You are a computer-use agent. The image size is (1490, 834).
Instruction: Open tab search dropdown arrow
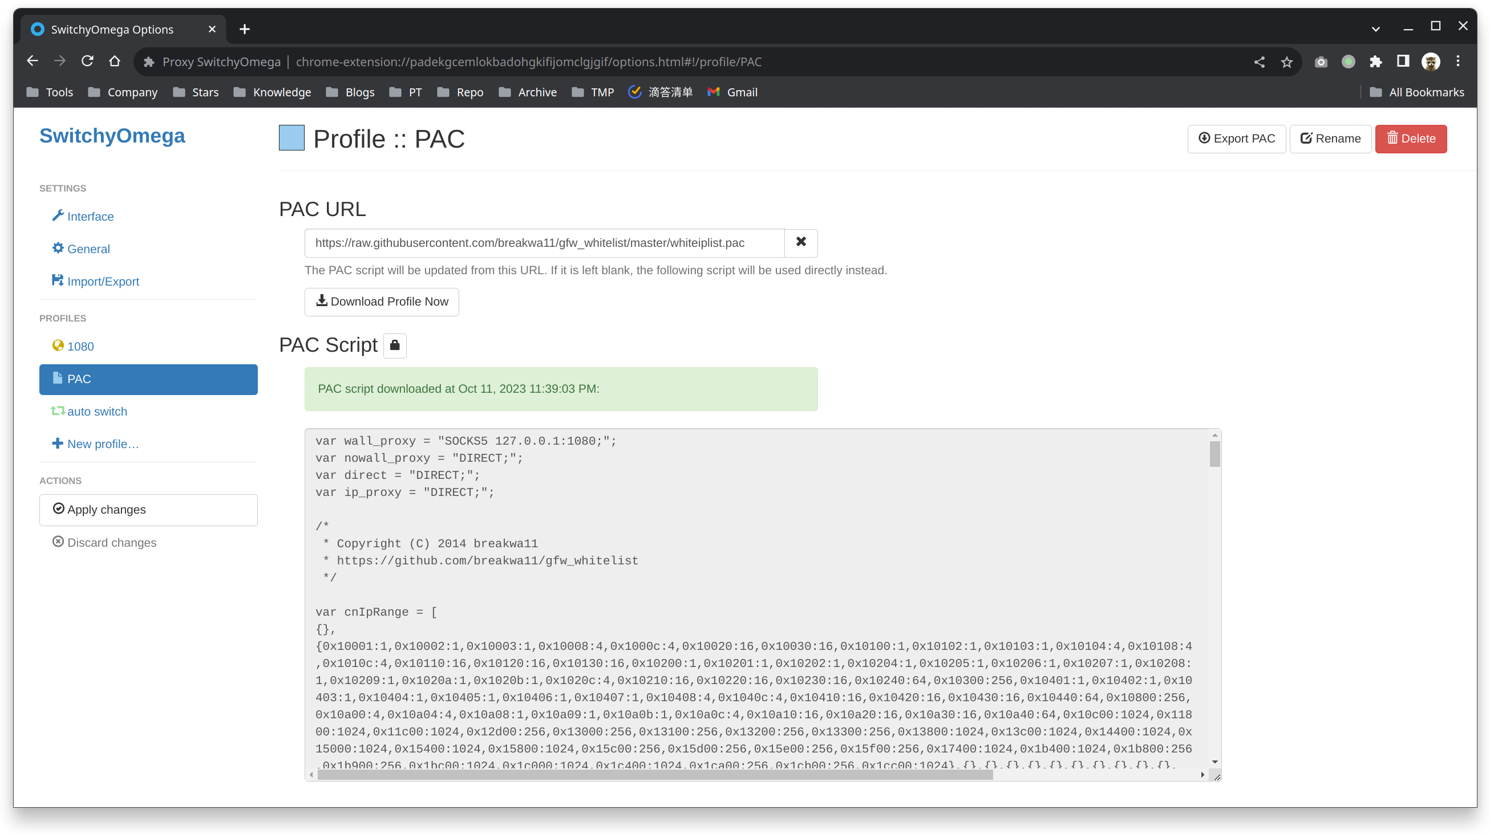(x=1375, y=29)
